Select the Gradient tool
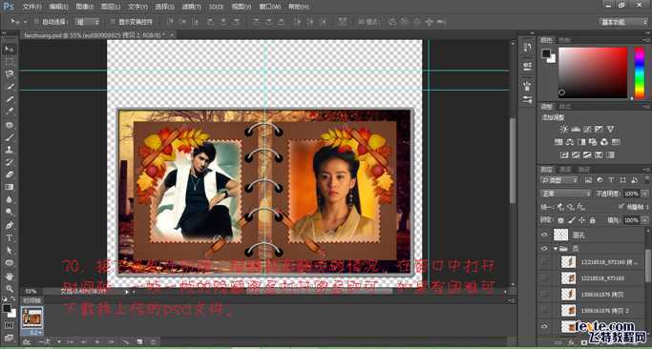 [10, 188]
